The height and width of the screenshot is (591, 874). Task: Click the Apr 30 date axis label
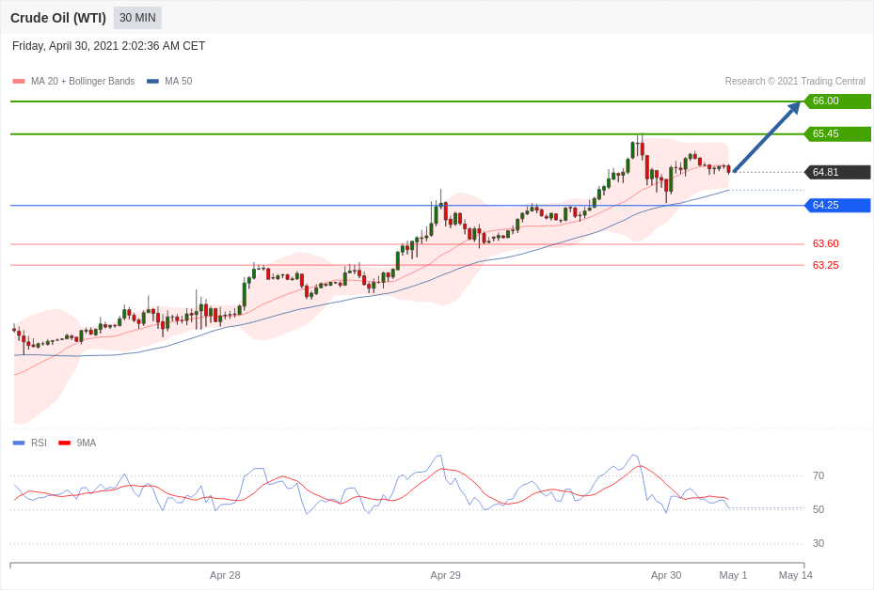[x=666, y=575]
